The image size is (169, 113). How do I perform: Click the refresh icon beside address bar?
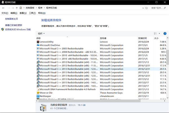point(146,8)
